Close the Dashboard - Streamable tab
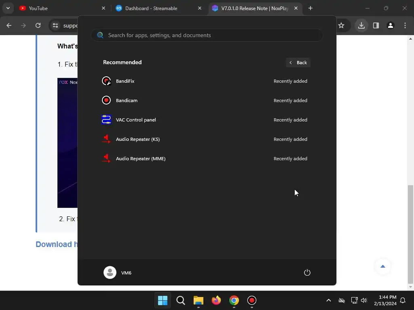Viewport: 414px width, 310px height. click(x=200, y=8)
